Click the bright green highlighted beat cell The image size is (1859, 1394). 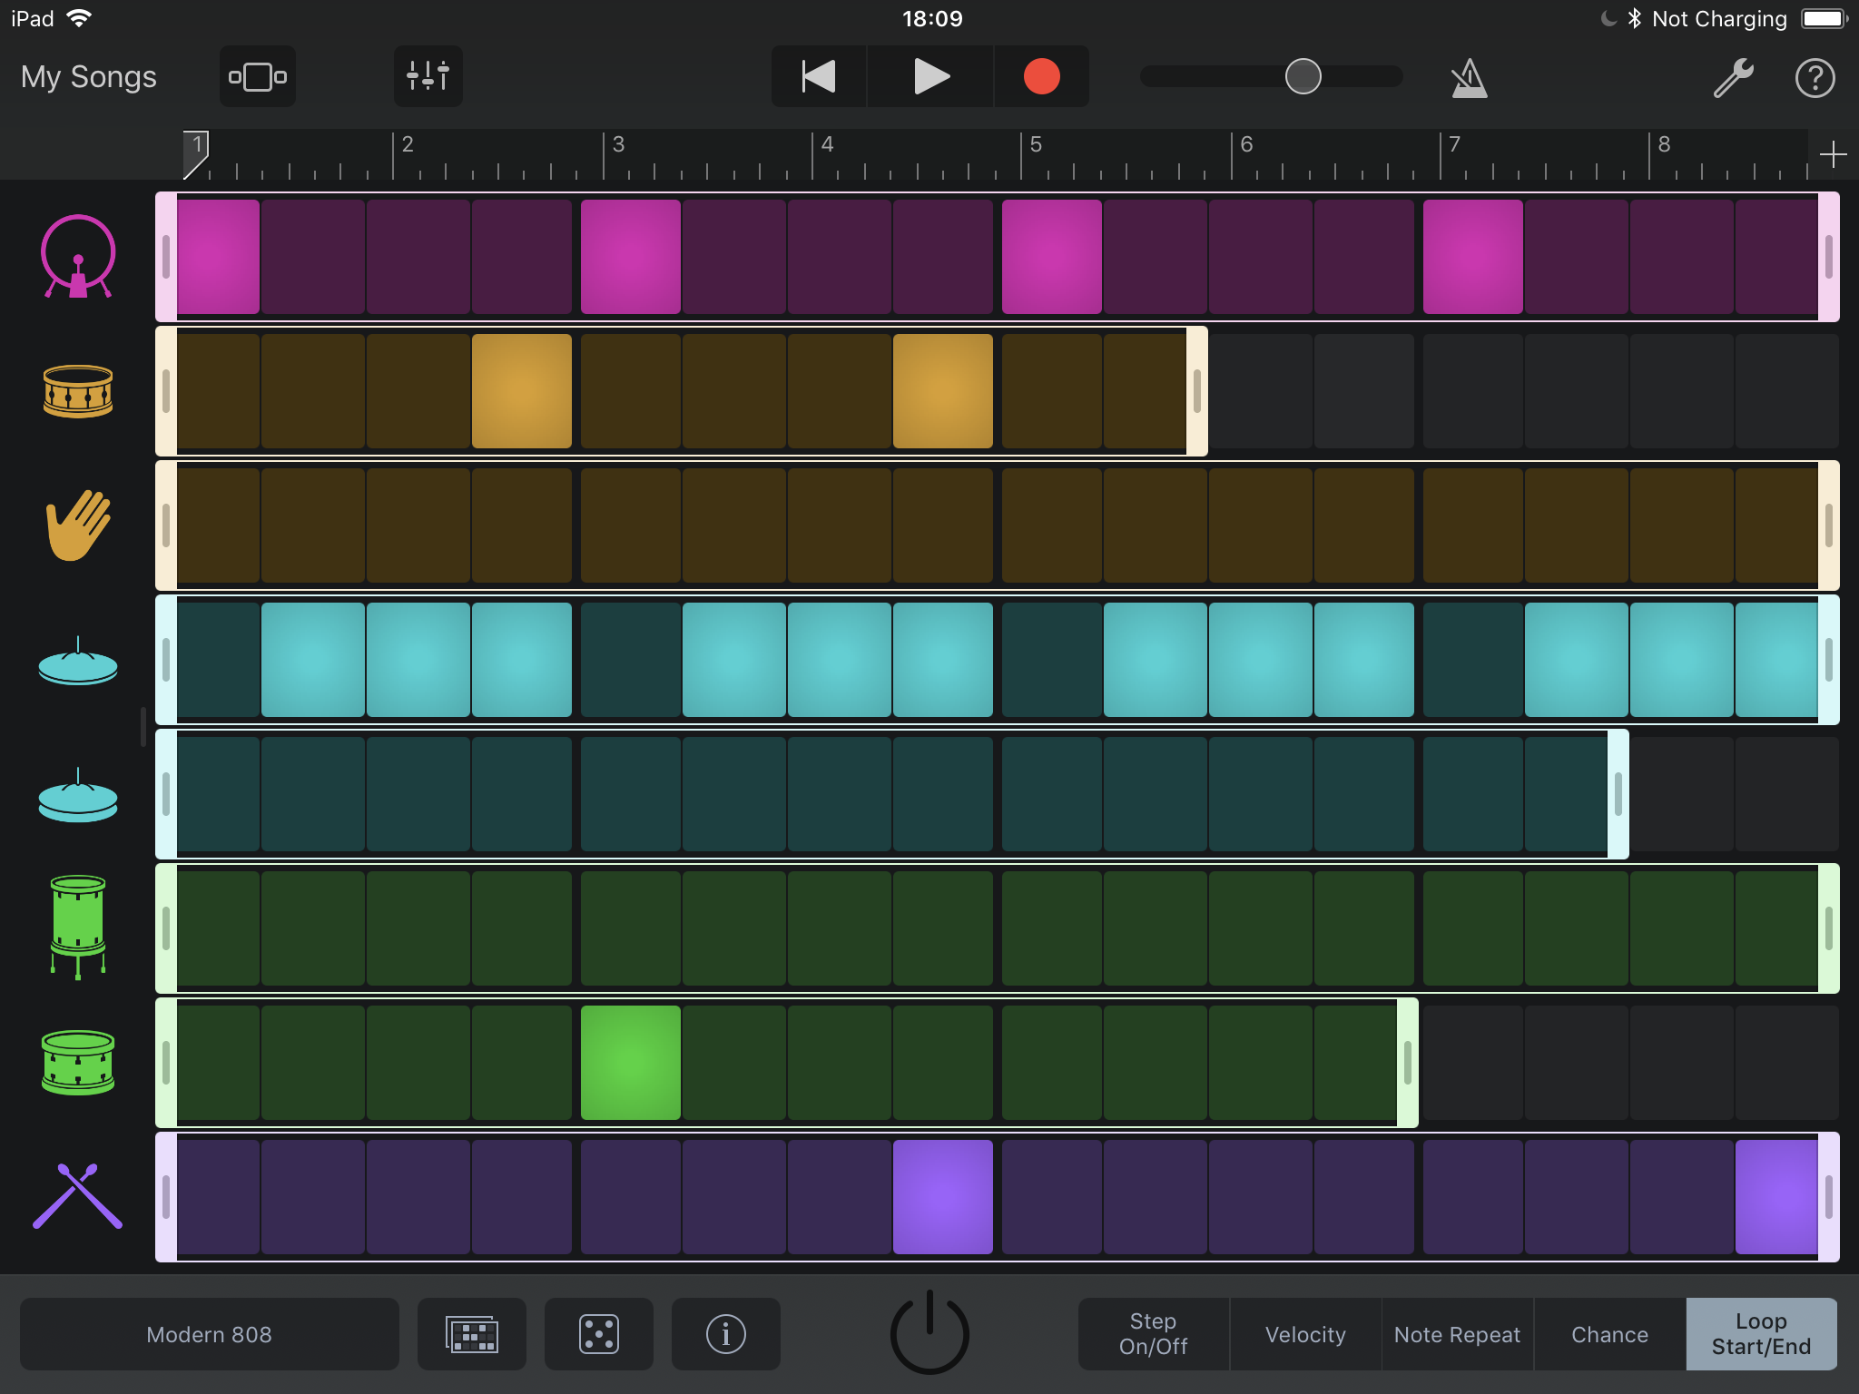(631, 1060)
